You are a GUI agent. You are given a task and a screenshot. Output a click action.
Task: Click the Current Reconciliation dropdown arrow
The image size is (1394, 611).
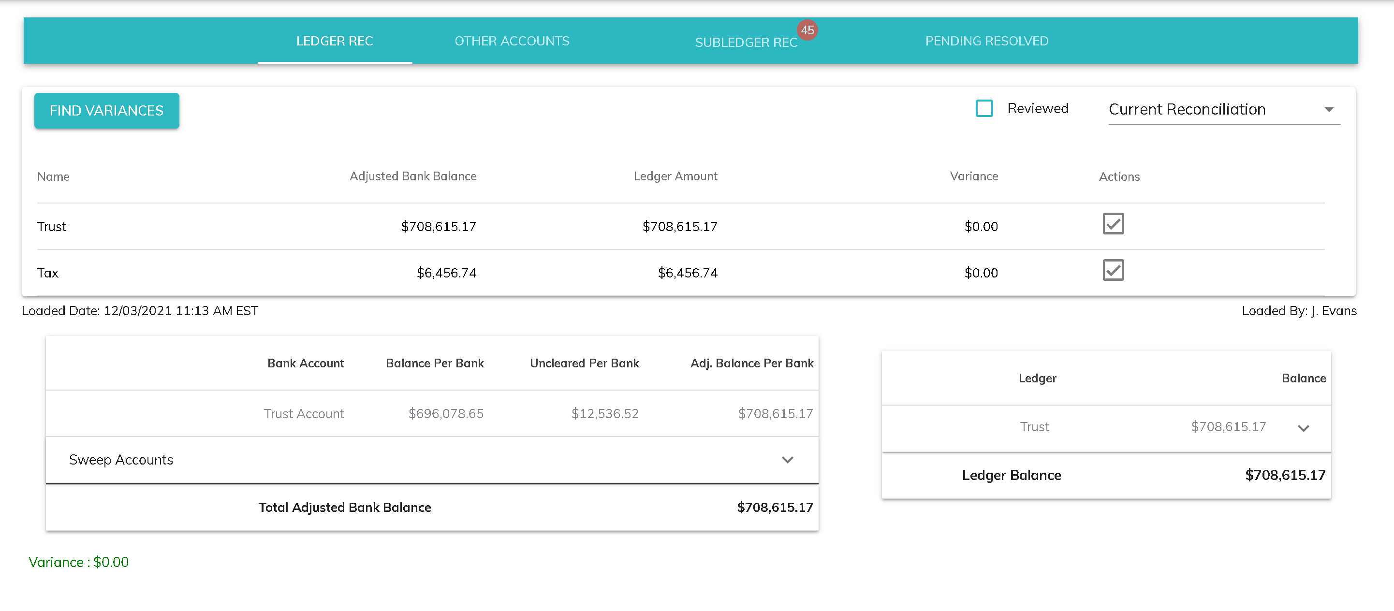[1329, 110]
